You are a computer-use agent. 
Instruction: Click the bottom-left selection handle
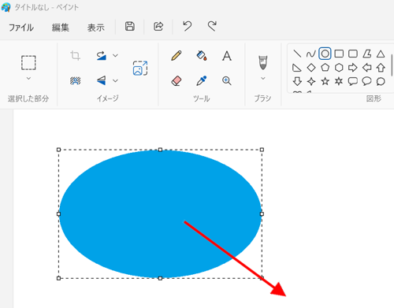[58, 278]
